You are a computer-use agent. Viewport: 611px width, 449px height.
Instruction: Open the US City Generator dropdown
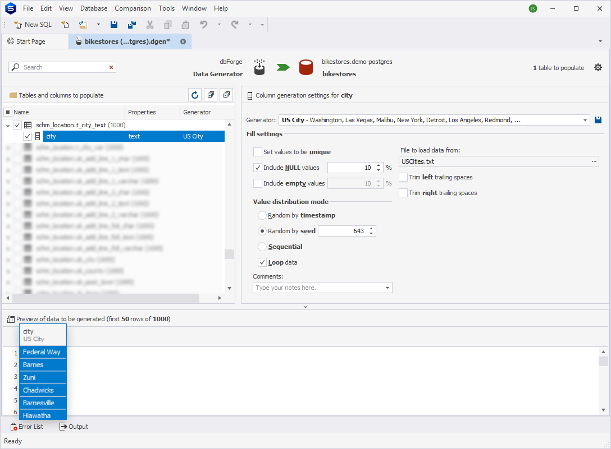tap(585, 120)
